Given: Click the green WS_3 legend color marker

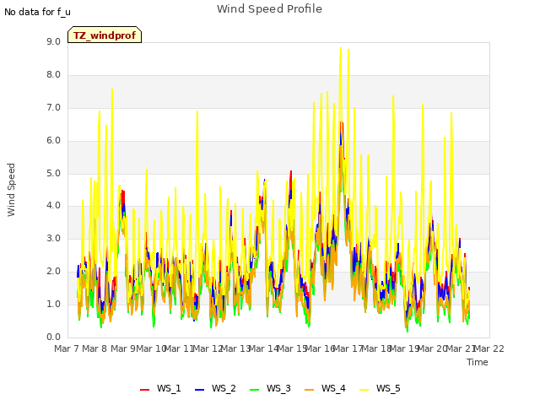Looking at the screenshot, I should (255, 390).
